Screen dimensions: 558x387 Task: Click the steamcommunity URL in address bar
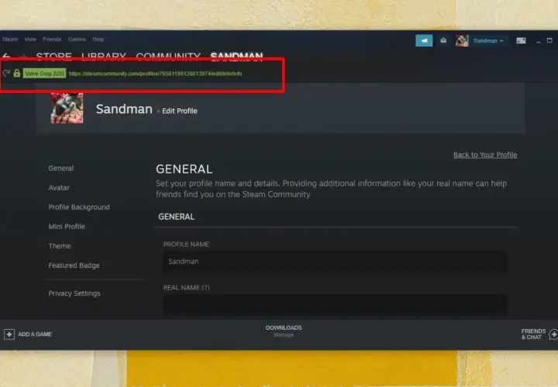click(x=155, y=74)
